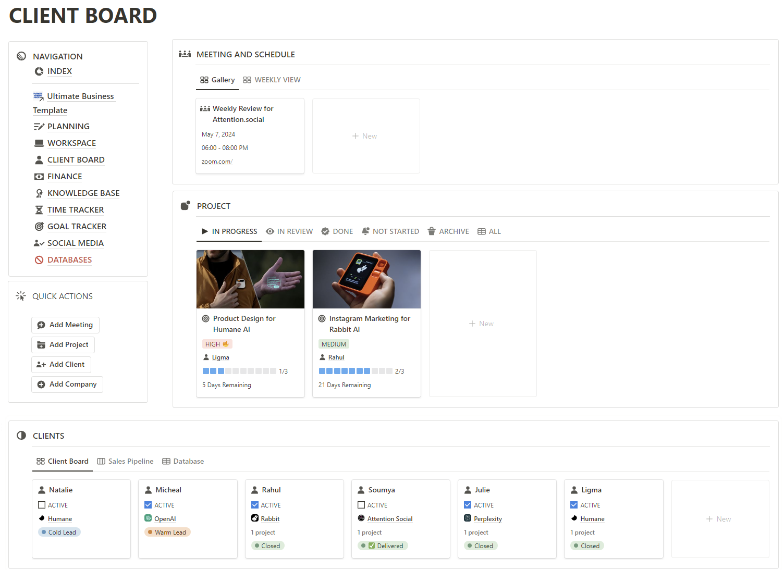The image size is (784, 570).
Task: Click the 2/3 progress bar on Instagram Marketing card
Action: pos(356,371)
